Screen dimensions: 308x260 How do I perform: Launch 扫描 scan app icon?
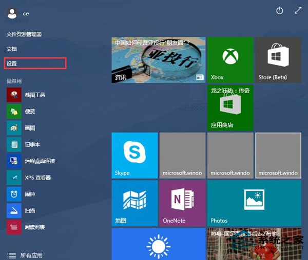tap(14, 211)
